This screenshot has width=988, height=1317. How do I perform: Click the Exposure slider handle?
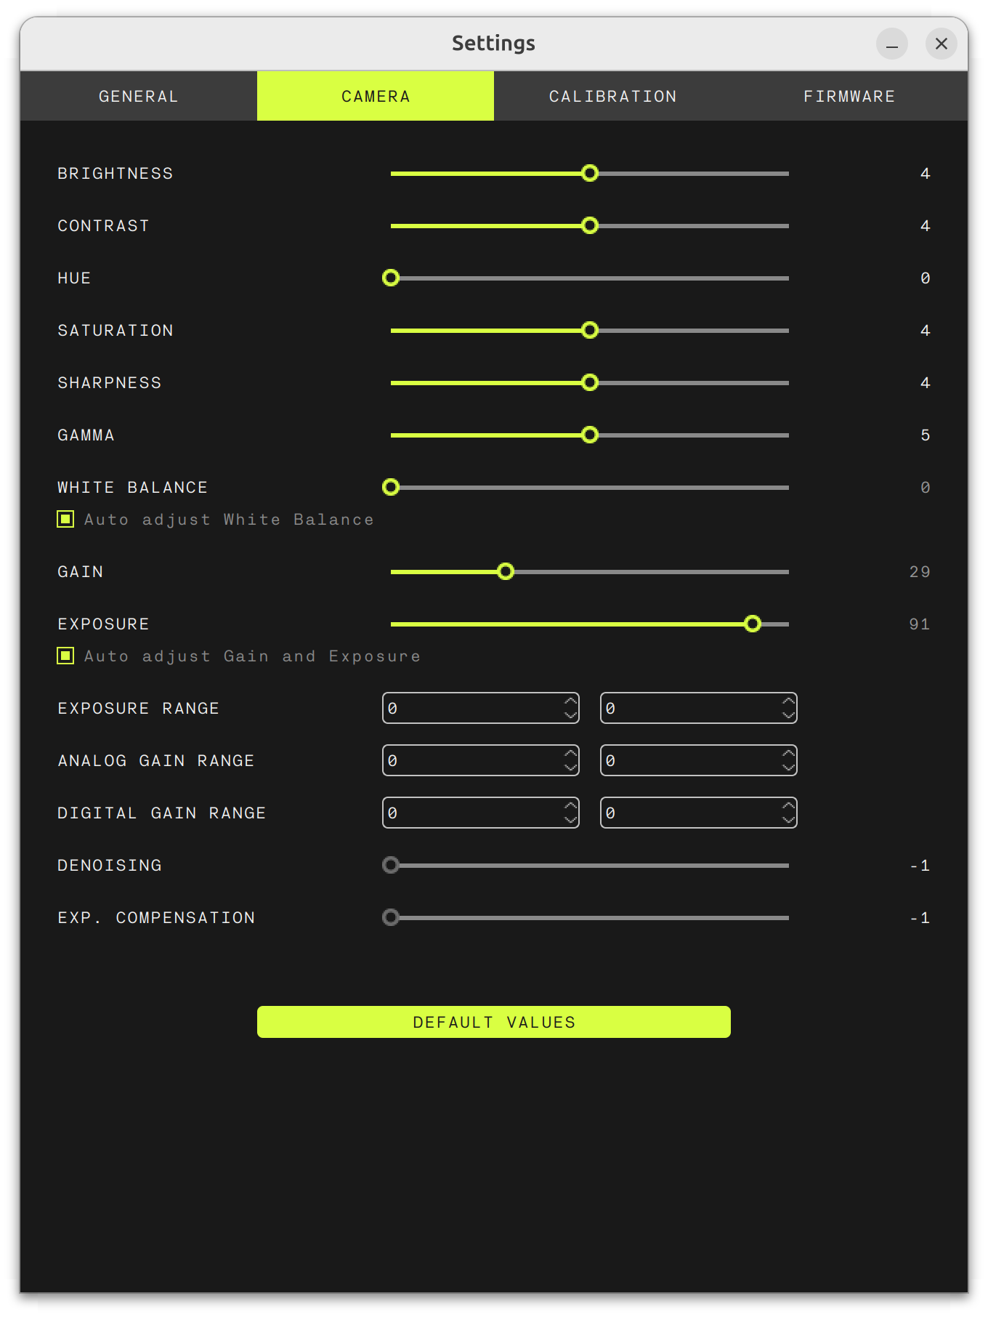point(753,624)
